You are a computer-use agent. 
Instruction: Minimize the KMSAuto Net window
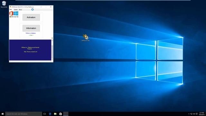click(41, 7)
